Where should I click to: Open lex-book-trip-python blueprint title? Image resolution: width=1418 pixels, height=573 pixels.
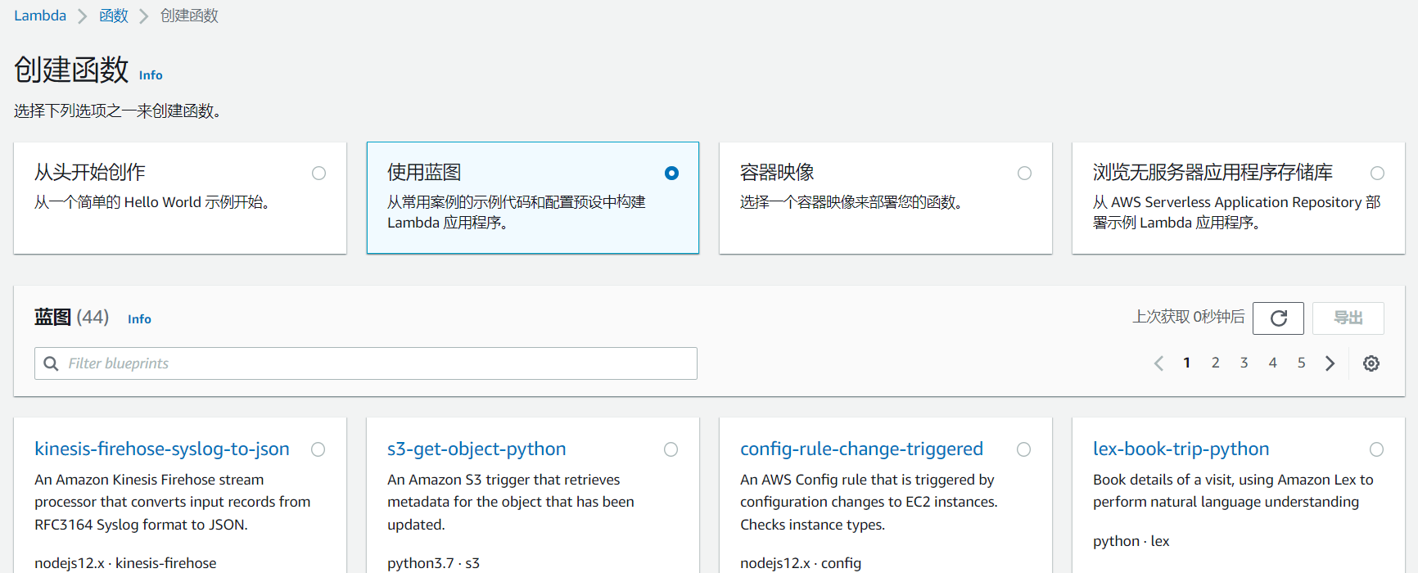1181,449
